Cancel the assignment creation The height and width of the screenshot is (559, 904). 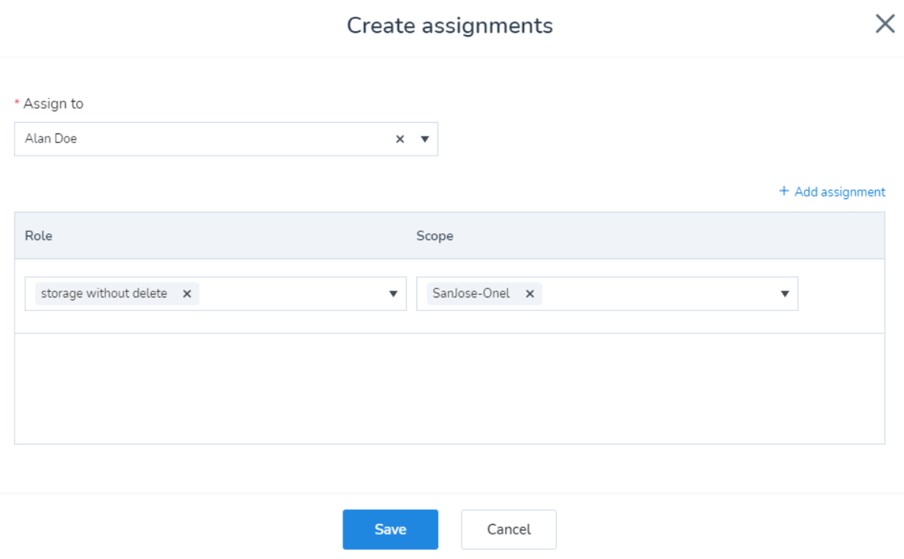tap(508, 529)
